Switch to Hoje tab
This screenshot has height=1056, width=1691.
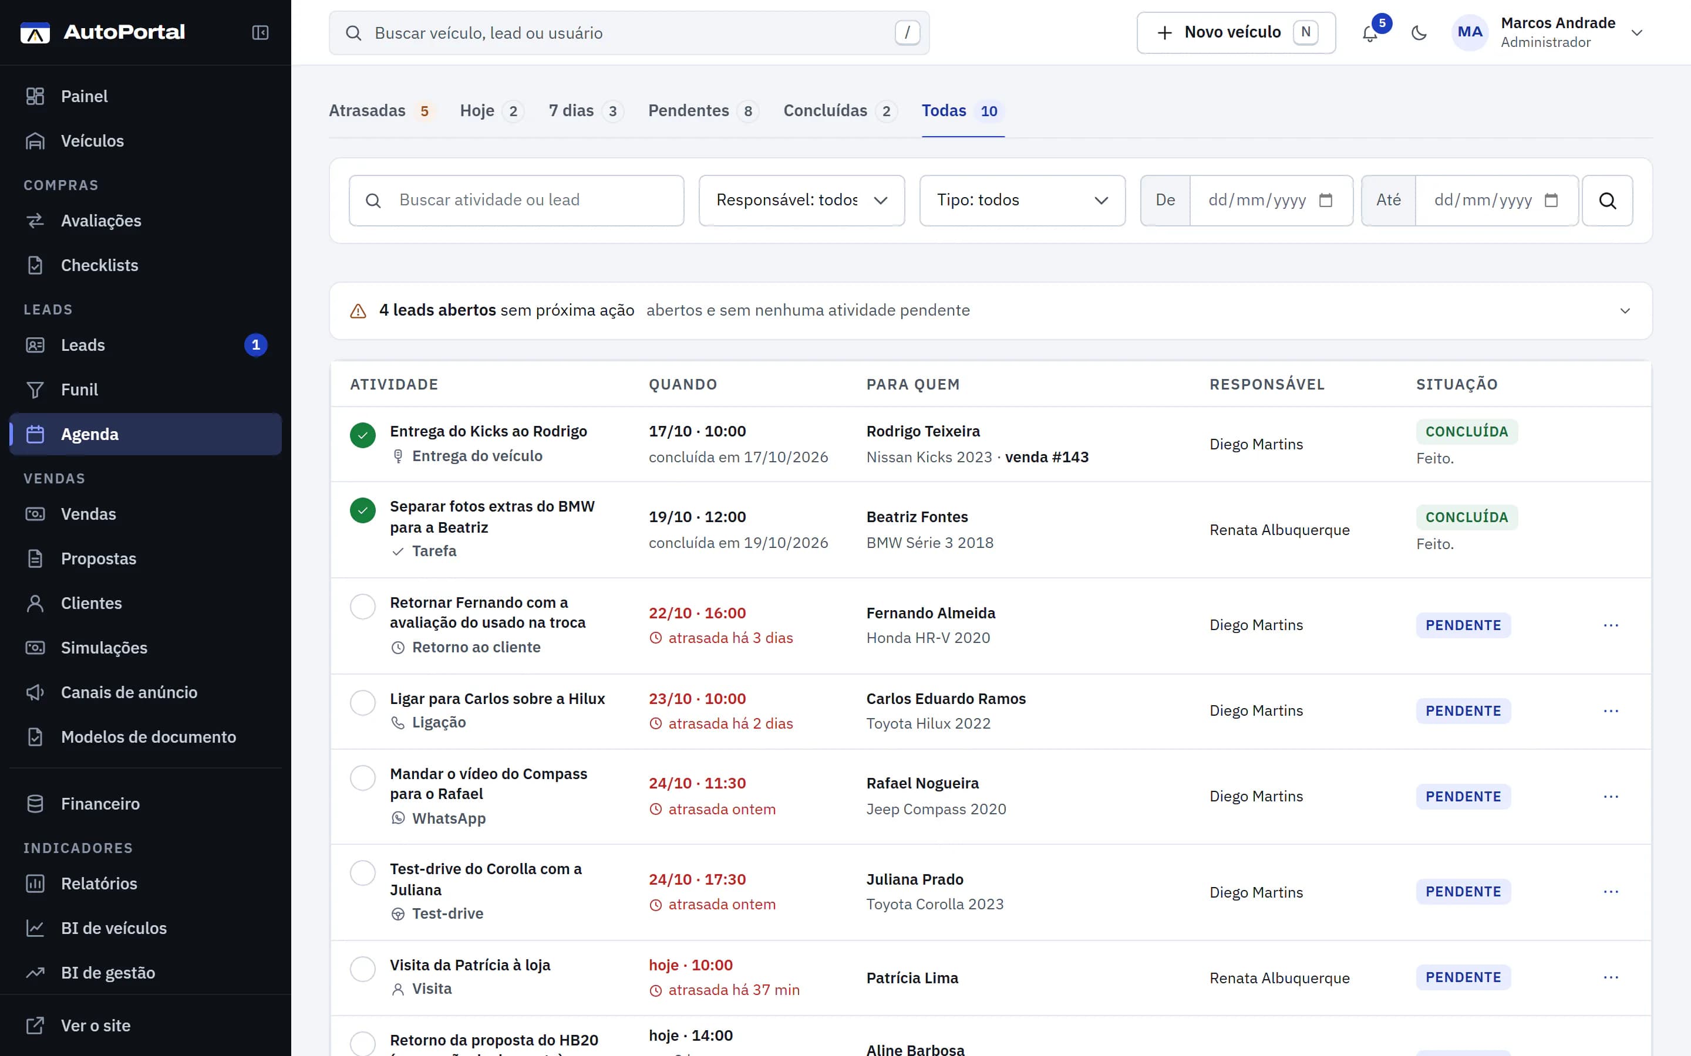pos(491,111)
